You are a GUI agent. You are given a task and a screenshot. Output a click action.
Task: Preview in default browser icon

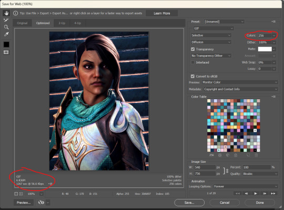[x=41, y=203]
